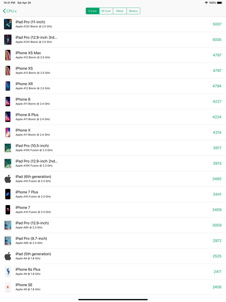Show the Battery tab
Screen dimensions: 226x302
tap(133, 11)
